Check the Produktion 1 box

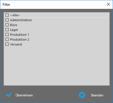tap(7, 35)
